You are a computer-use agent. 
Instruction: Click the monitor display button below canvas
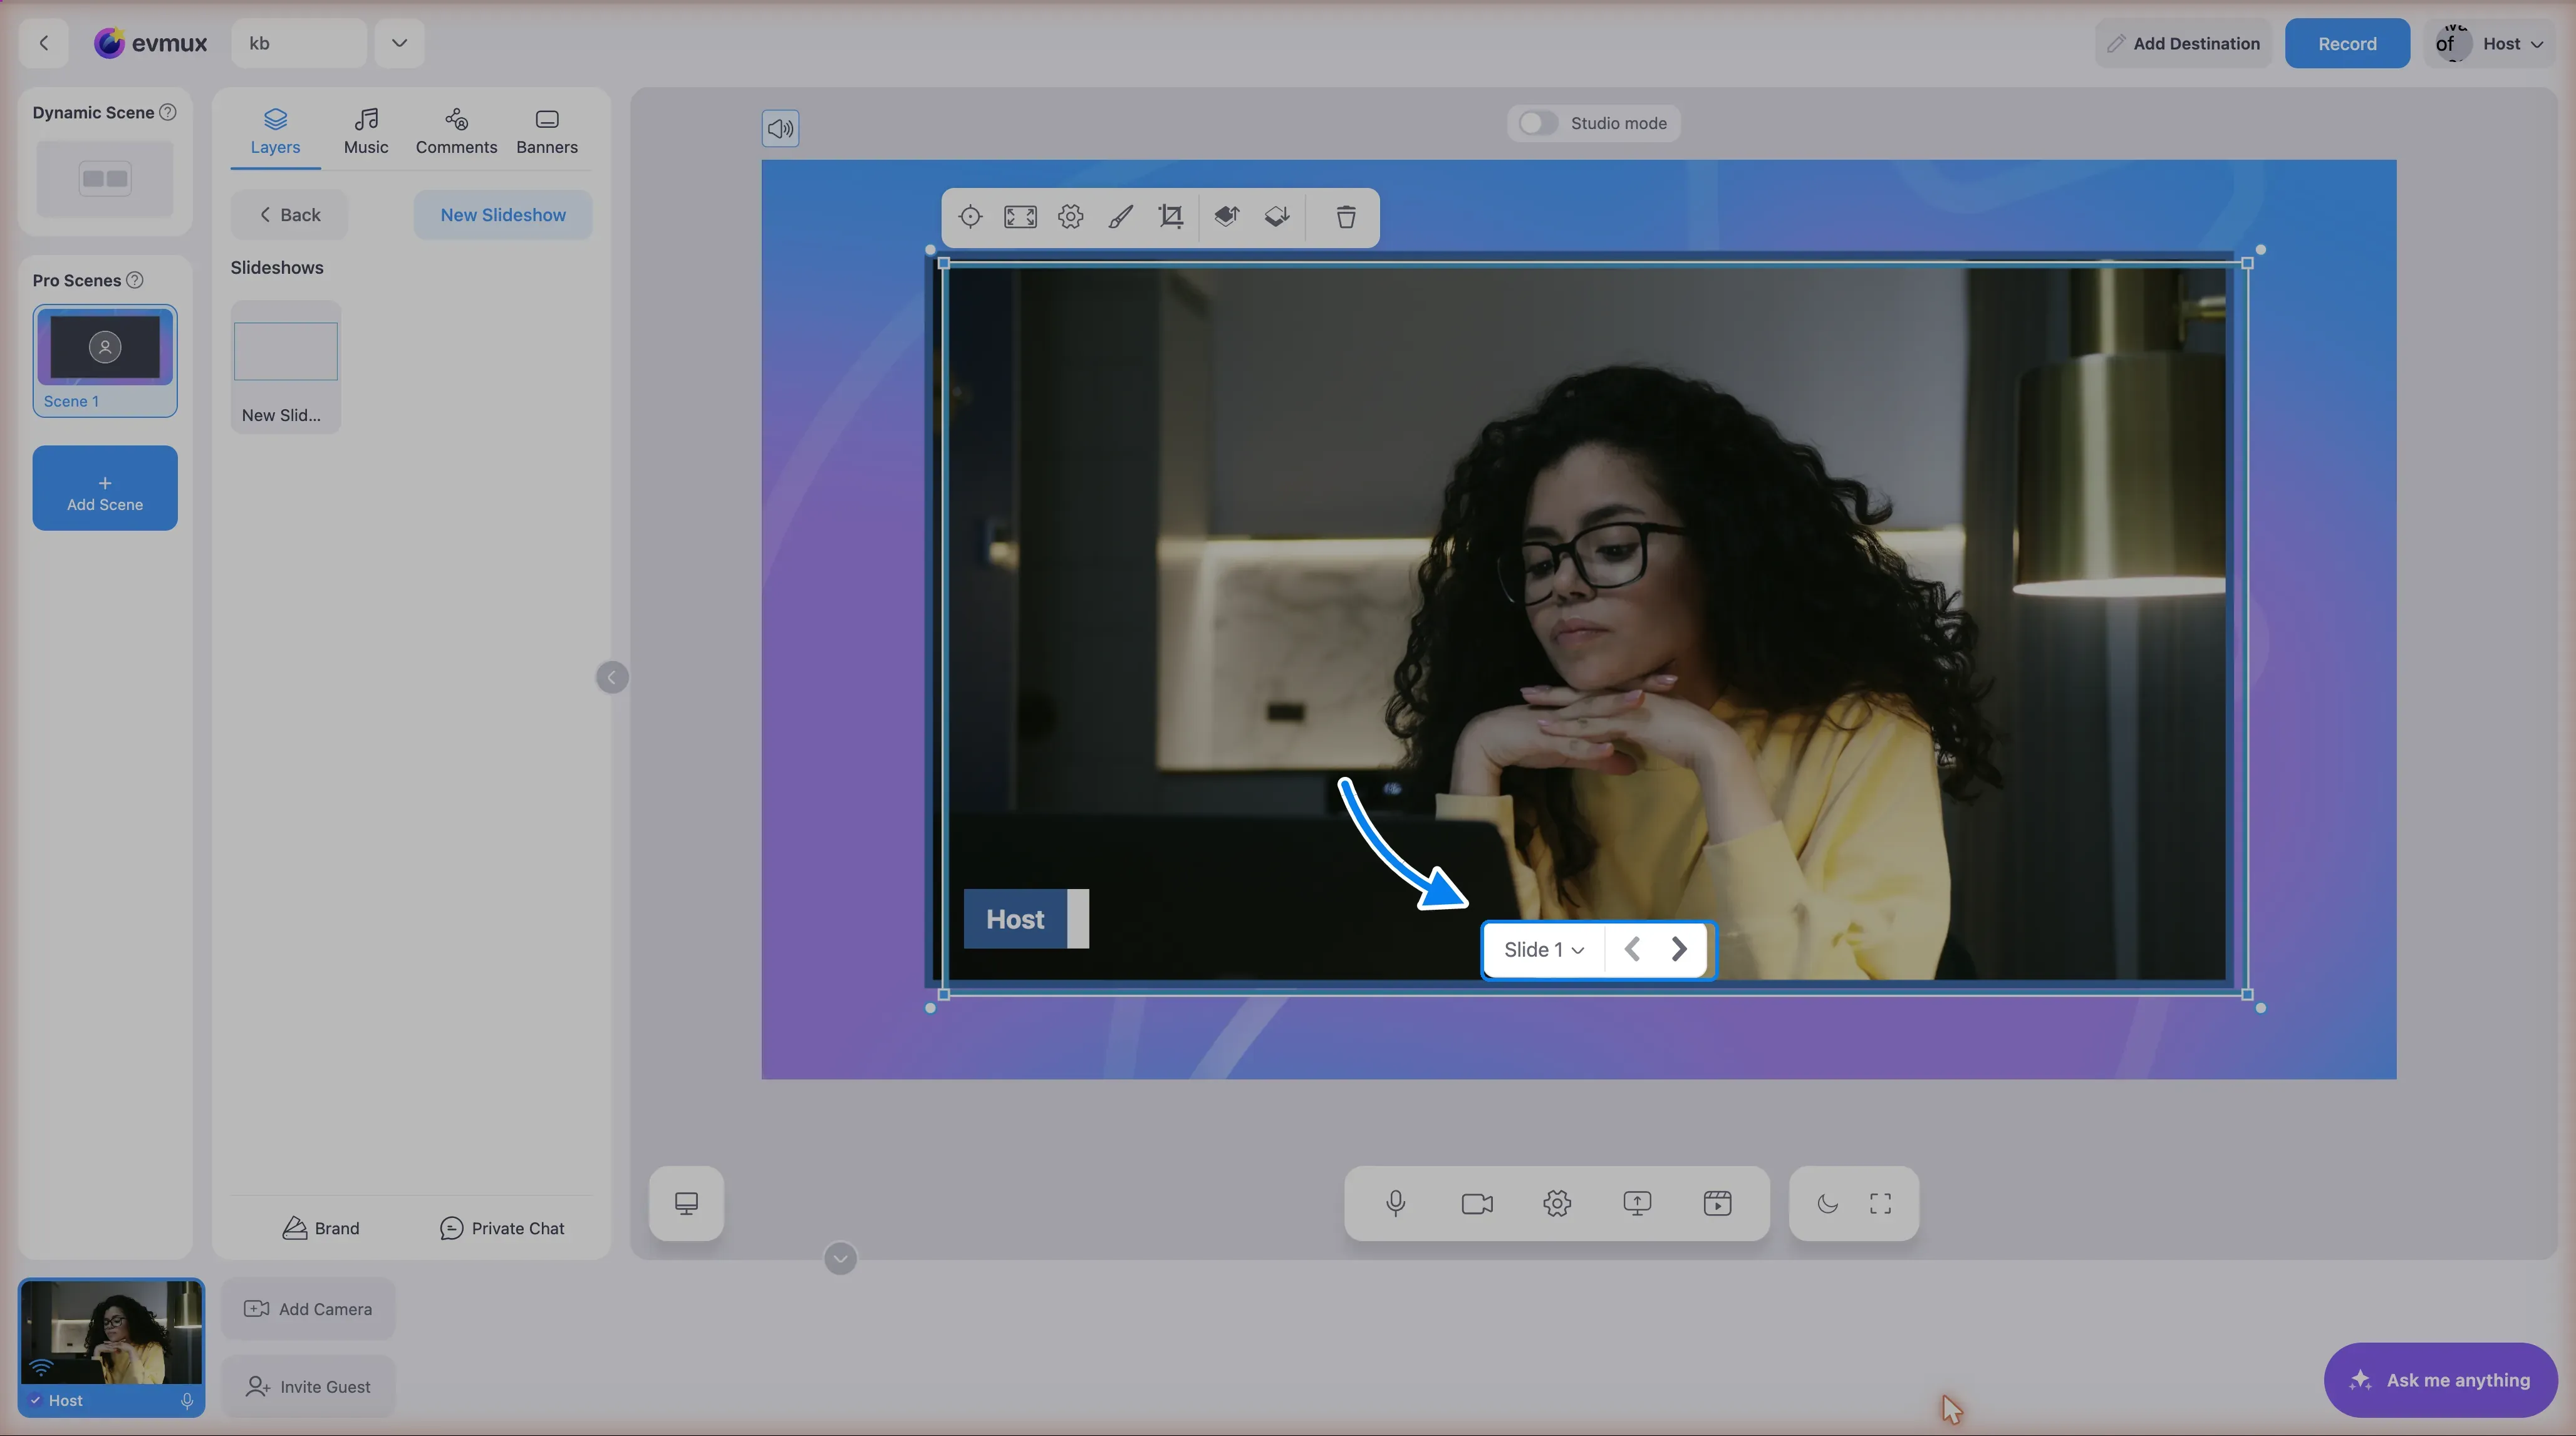click(x=686, y=1203)
